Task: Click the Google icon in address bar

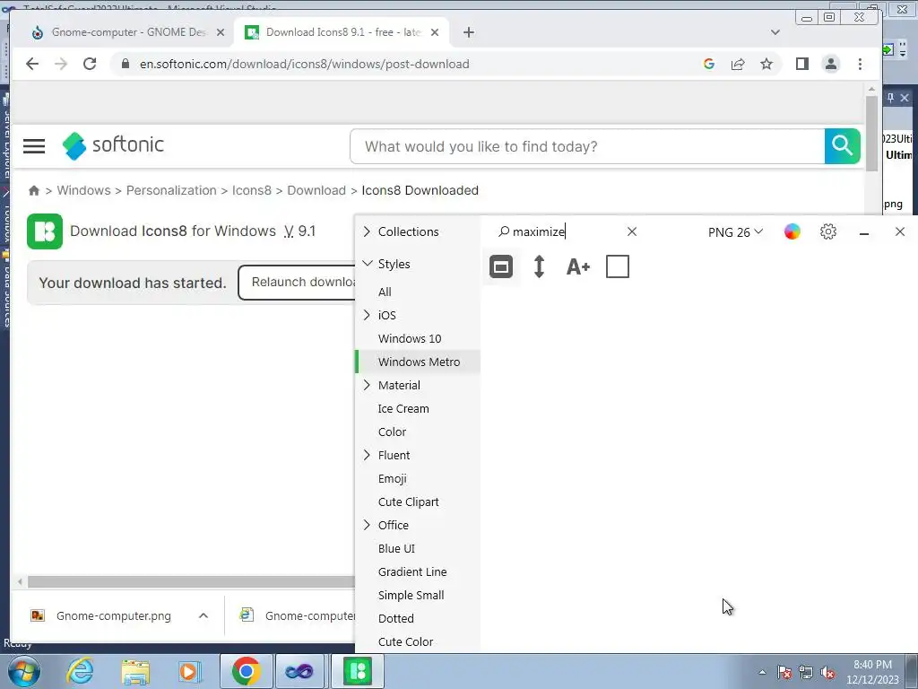Action: [708, 64]
